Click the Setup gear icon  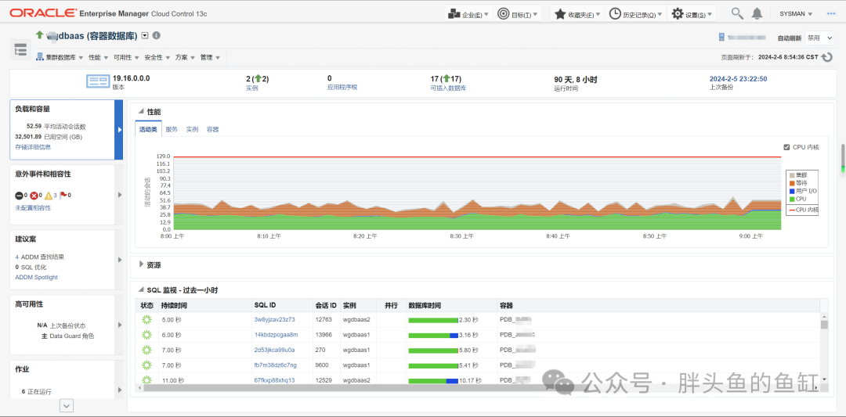(677, 14)
